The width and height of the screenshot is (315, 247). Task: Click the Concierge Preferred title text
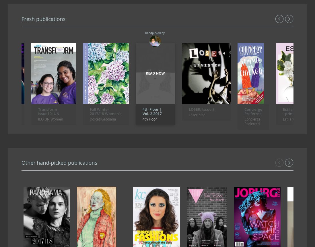tap(253, 112)
